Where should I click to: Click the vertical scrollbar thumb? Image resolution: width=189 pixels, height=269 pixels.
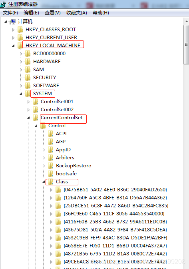[186, 44]
